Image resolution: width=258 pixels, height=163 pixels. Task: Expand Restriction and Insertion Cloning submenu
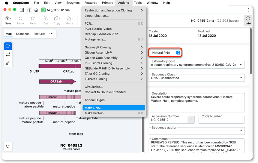click(114, 11)
